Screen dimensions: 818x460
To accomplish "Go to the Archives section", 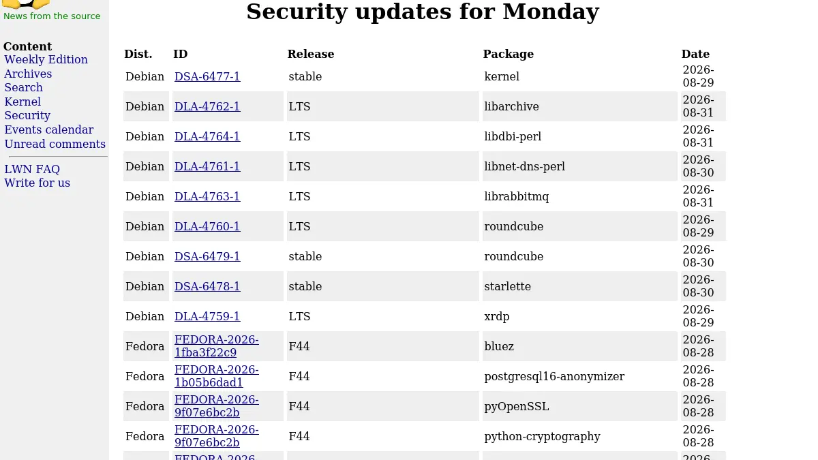I will click(x=28, y=74).
